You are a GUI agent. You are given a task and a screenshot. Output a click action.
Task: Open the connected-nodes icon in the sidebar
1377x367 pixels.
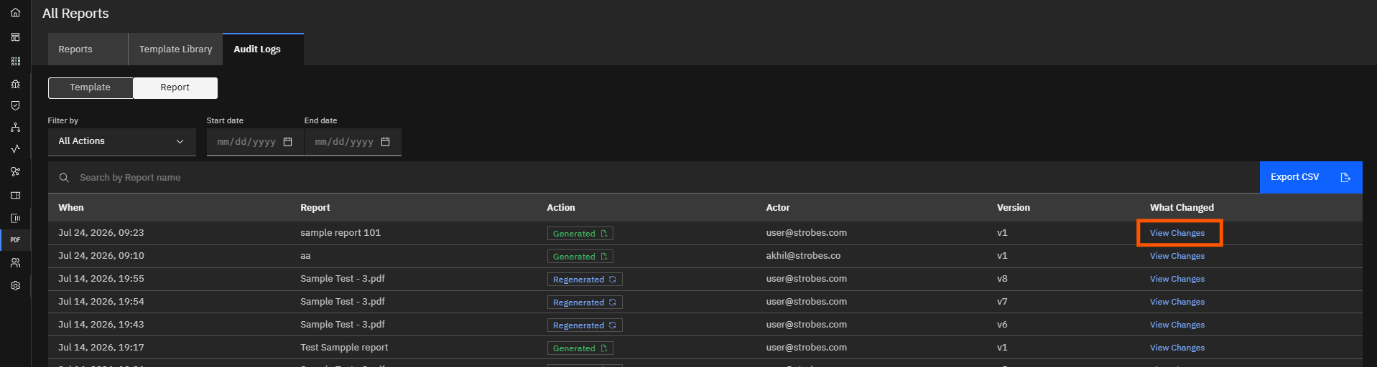pyautogui.click(x=15, y=172)
